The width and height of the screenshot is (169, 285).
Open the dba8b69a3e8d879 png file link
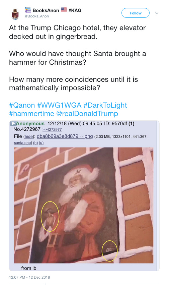coord(65,136)
